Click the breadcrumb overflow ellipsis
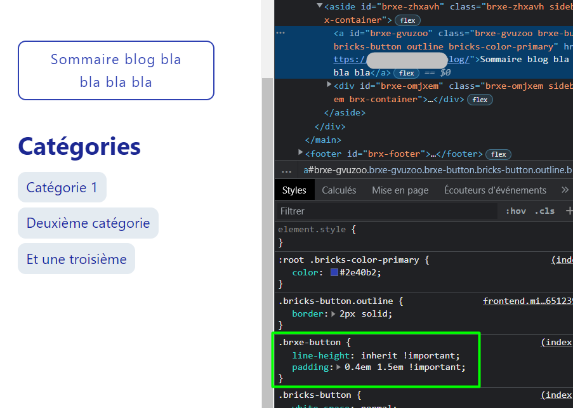The height and width of the screenshot is (408, 573). [286, 170]
